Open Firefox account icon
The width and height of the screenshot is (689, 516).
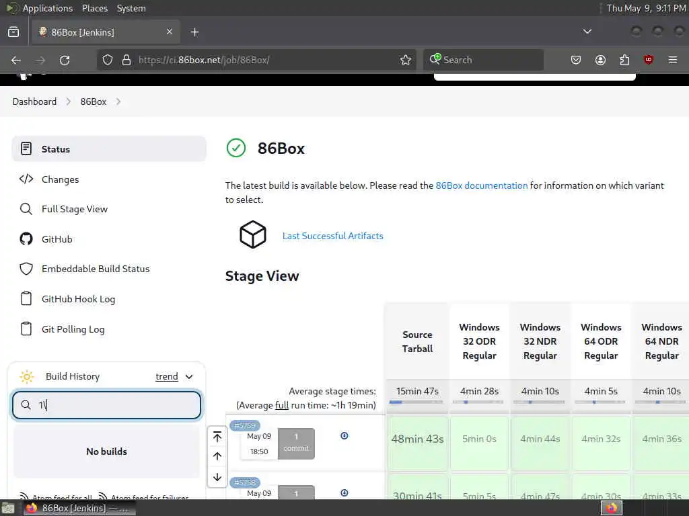(x=600, y=60)
